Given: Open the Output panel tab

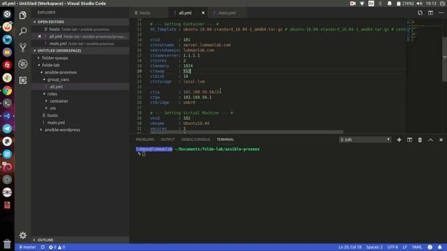Looking at the screenshot, I should coord(168,139).
